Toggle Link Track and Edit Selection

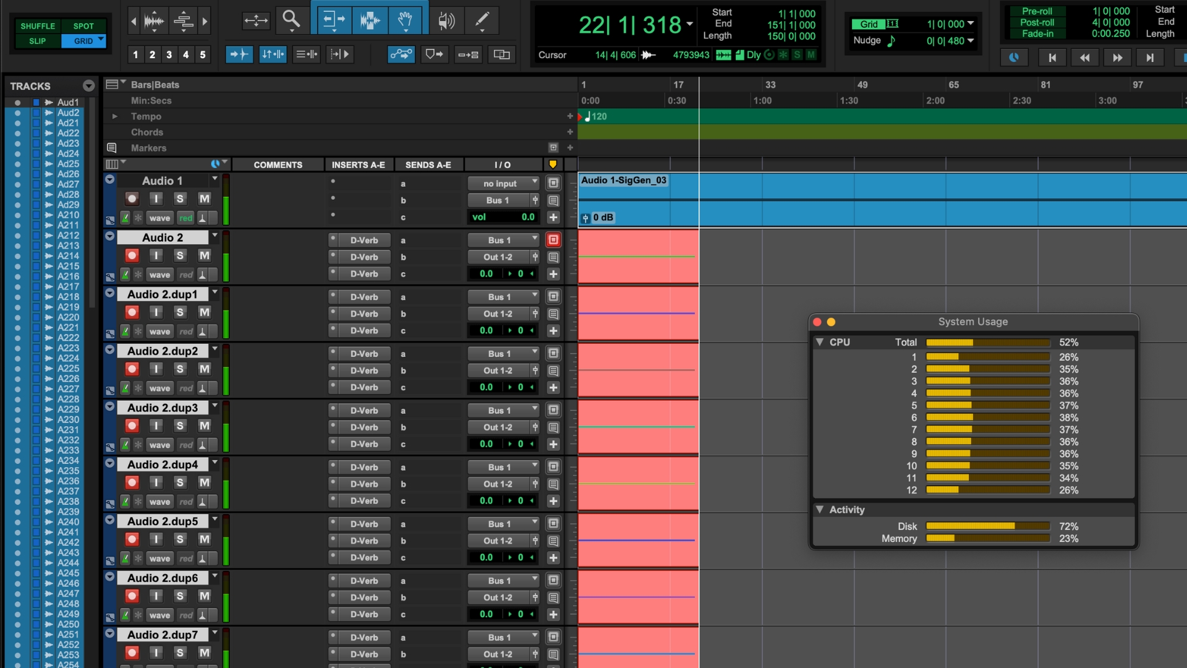[x=306, y=54]
